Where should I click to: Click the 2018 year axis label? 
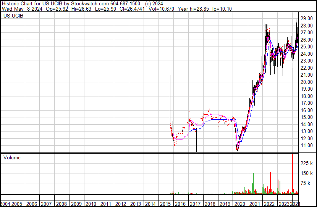click(x=210, y=204)
